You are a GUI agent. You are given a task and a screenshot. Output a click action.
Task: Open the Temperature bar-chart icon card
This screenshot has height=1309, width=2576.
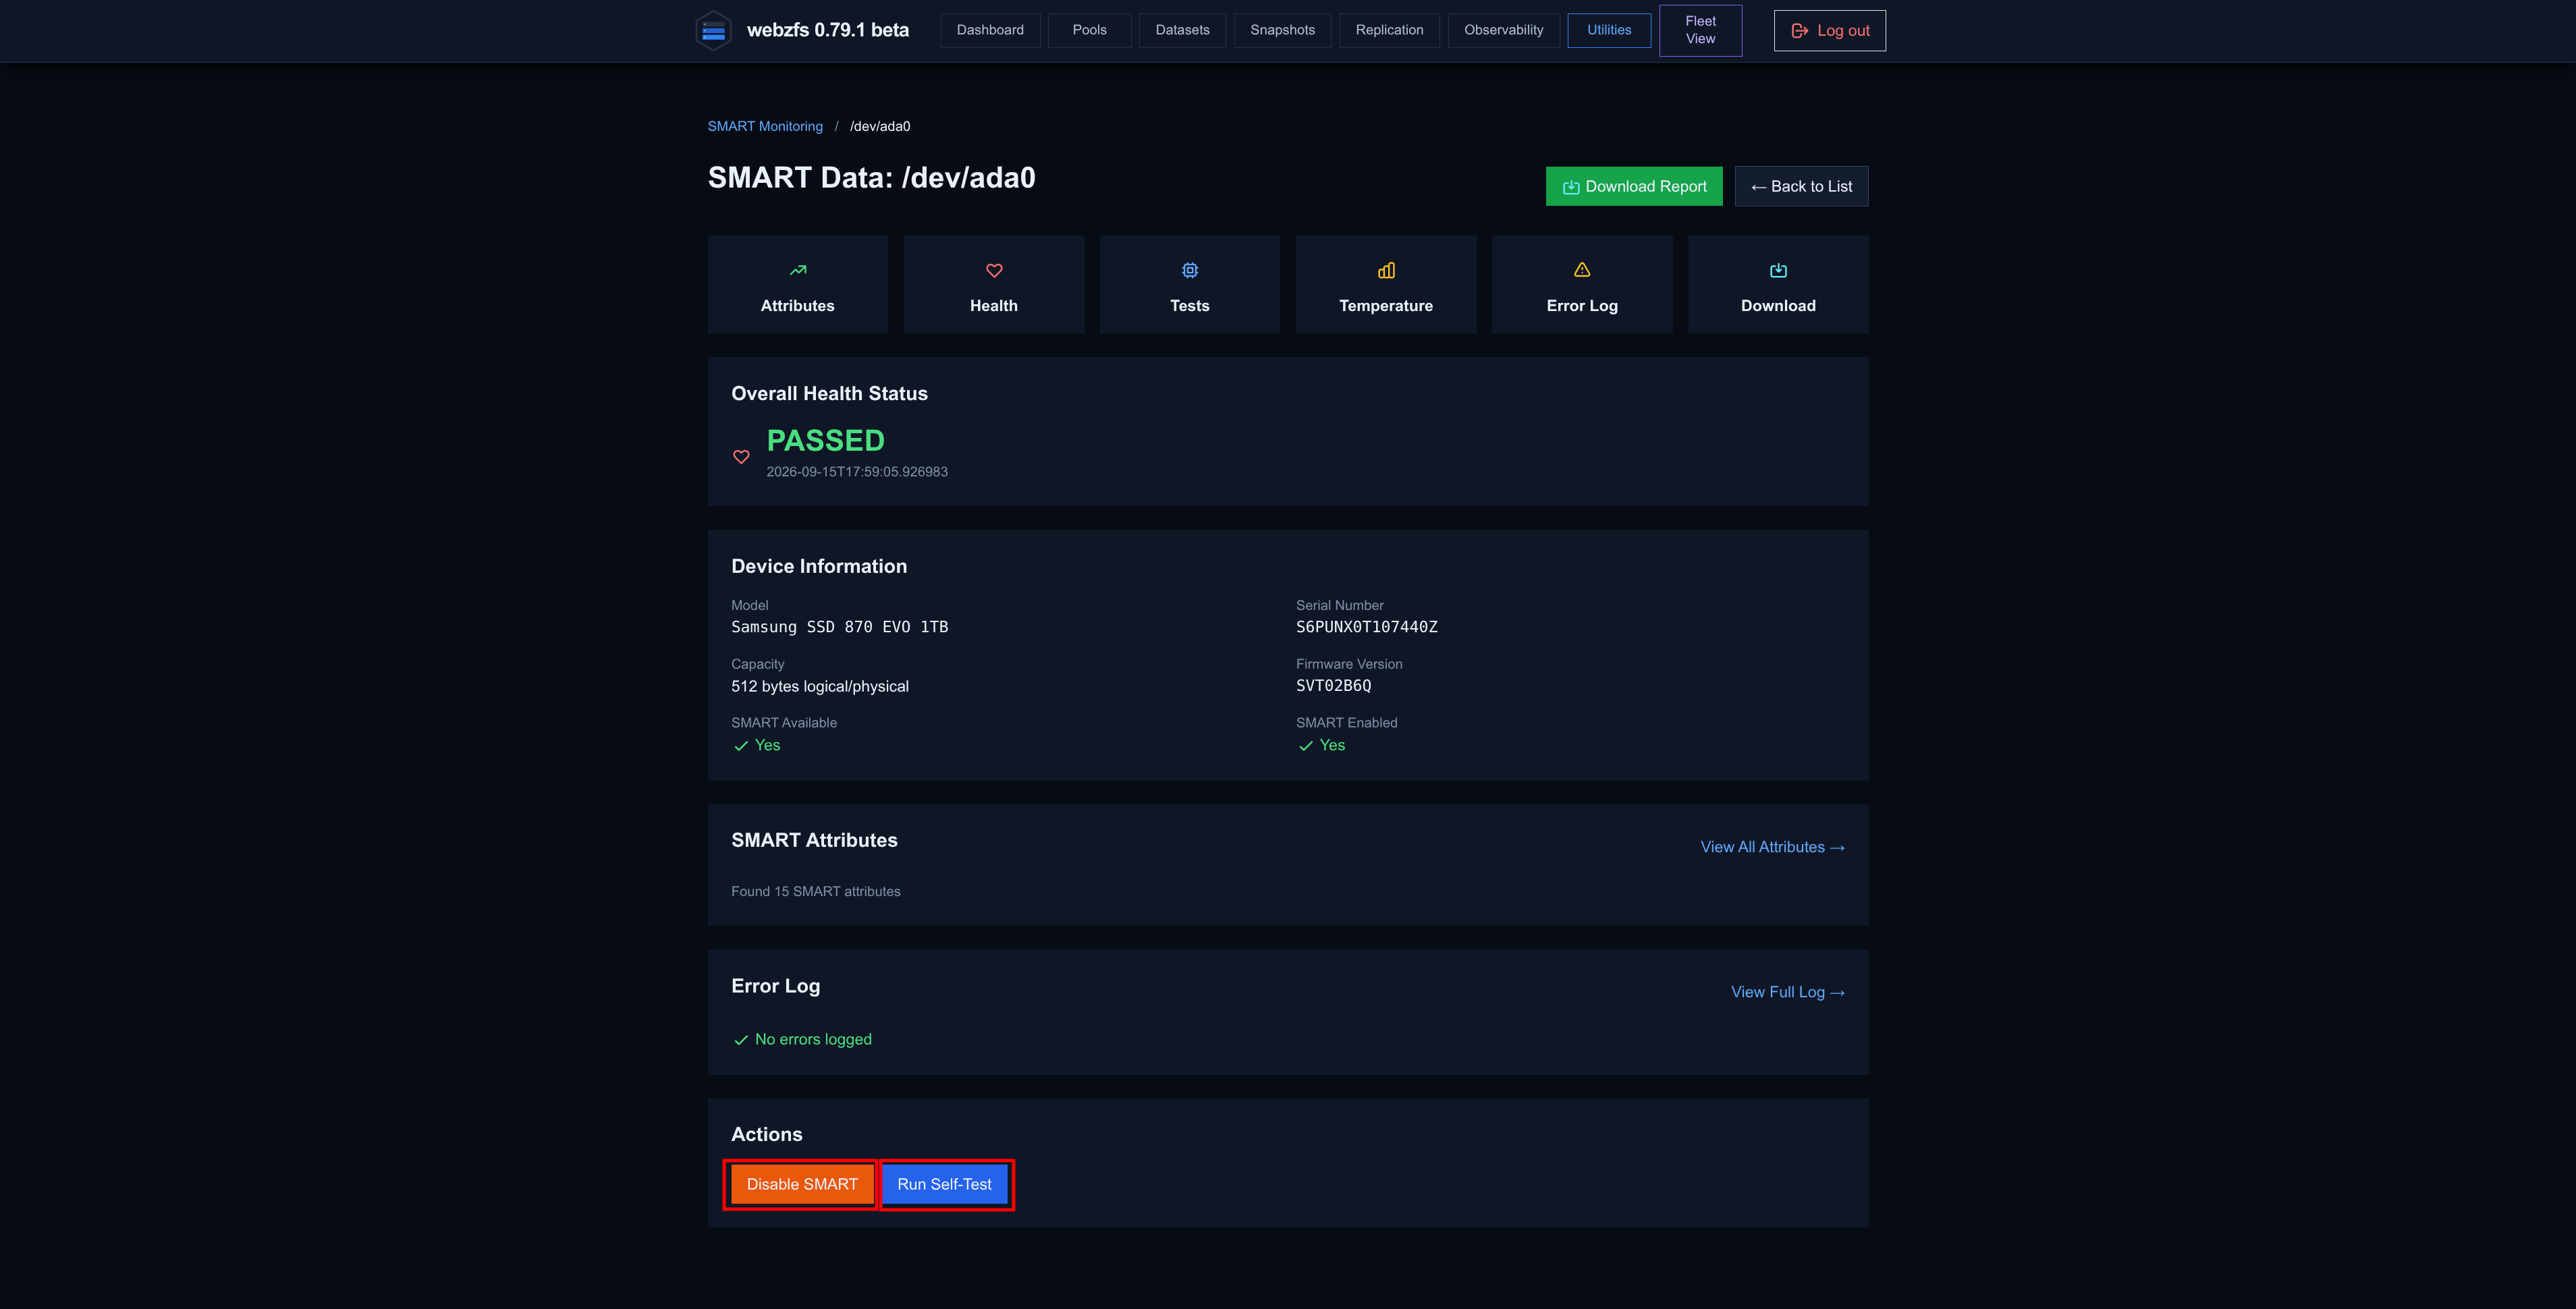click(1386, 285)
